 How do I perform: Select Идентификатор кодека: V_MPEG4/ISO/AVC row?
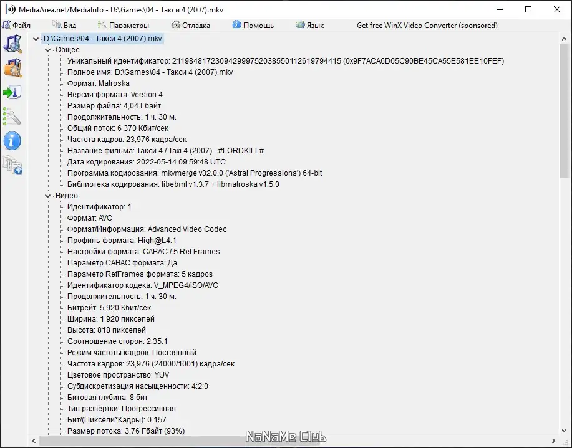[x=143, y=285]
